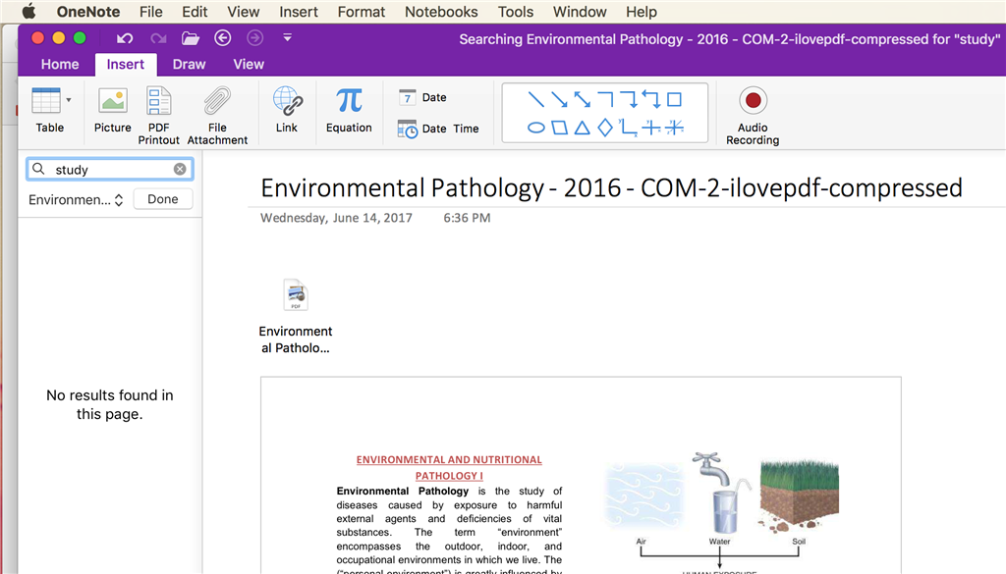Open the Tools menu
The width and height of the screenshot is (1006, 574).
[x=515, y=12]
